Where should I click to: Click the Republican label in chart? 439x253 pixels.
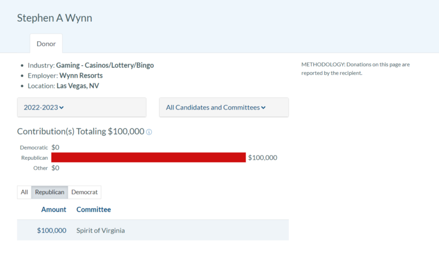(34, 158)
